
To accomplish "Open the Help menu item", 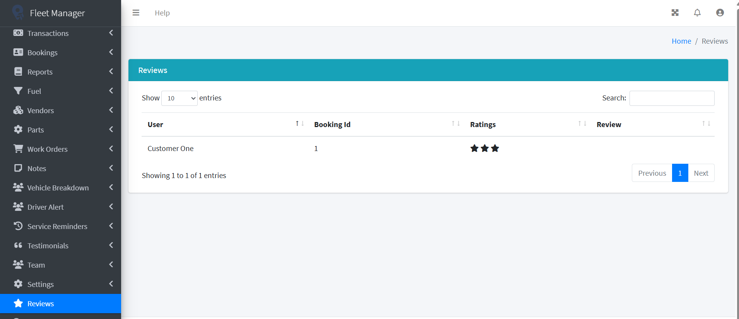I will [x=162, y=13].
